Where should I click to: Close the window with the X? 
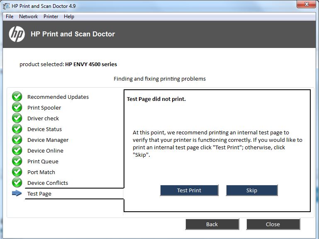coord(307,4)
